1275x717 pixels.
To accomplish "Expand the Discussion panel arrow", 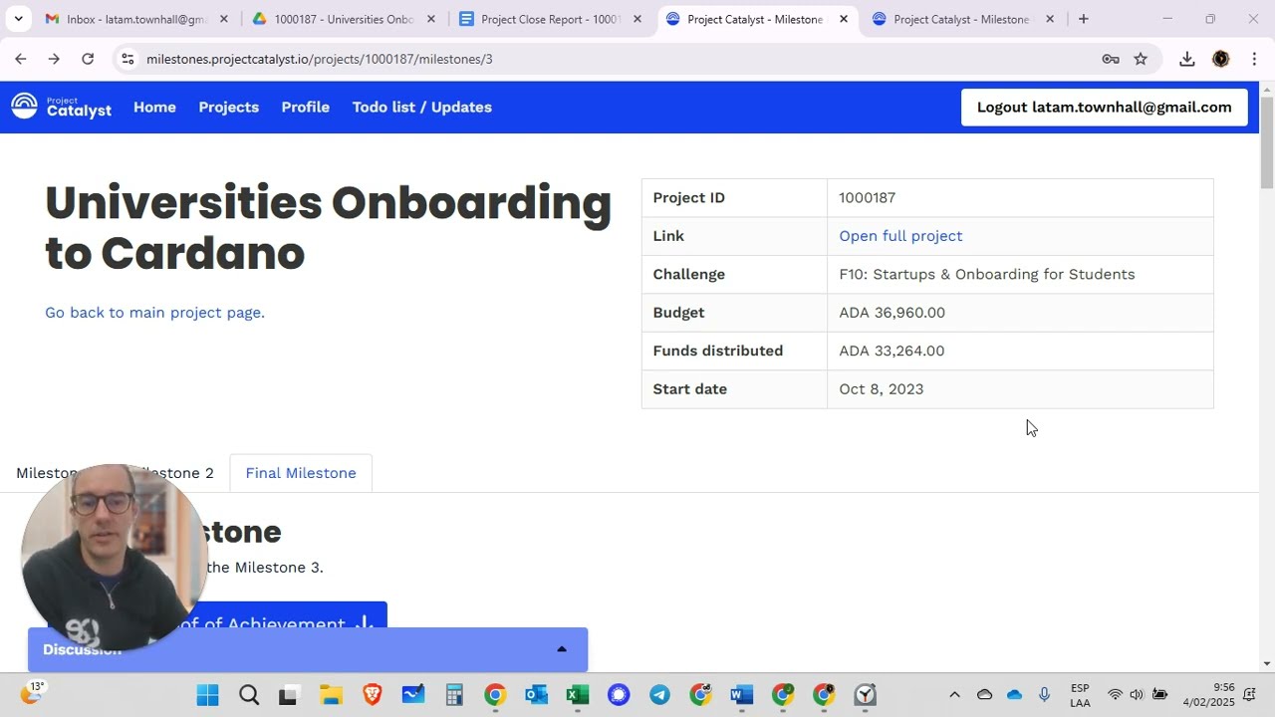I will 561,649.
